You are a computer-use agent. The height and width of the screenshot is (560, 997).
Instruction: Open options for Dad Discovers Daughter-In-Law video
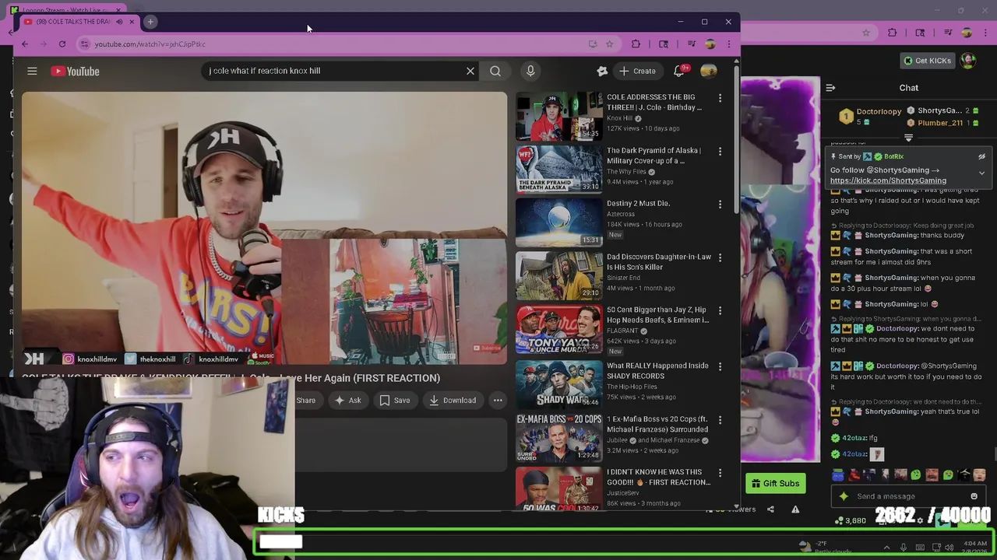point(720,257)
